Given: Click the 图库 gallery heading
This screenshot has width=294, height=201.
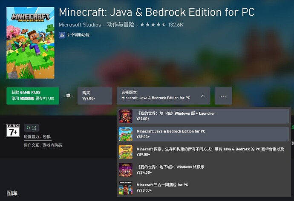Looking at the screenshot, I should [x=12, y=193].
